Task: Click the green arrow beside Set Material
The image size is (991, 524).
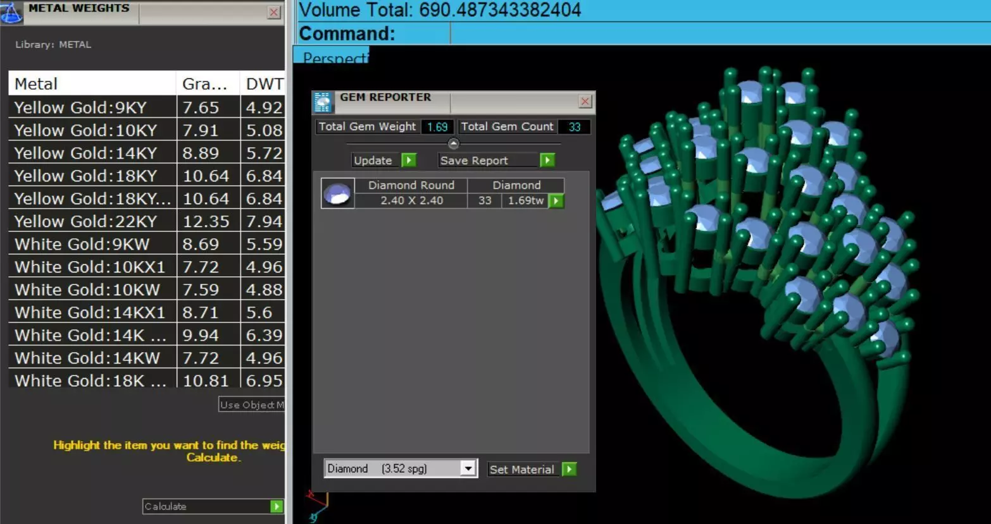Action: [x=569, y=469]
